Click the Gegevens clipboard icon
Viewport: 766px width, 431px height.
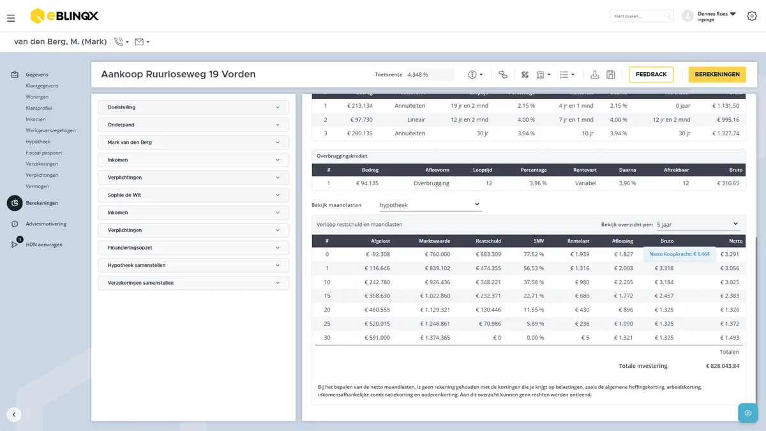[15, 75]
